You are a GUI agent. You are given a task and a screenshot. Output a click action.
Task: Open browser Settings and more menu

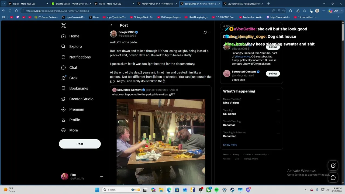[x=324, y=11]
